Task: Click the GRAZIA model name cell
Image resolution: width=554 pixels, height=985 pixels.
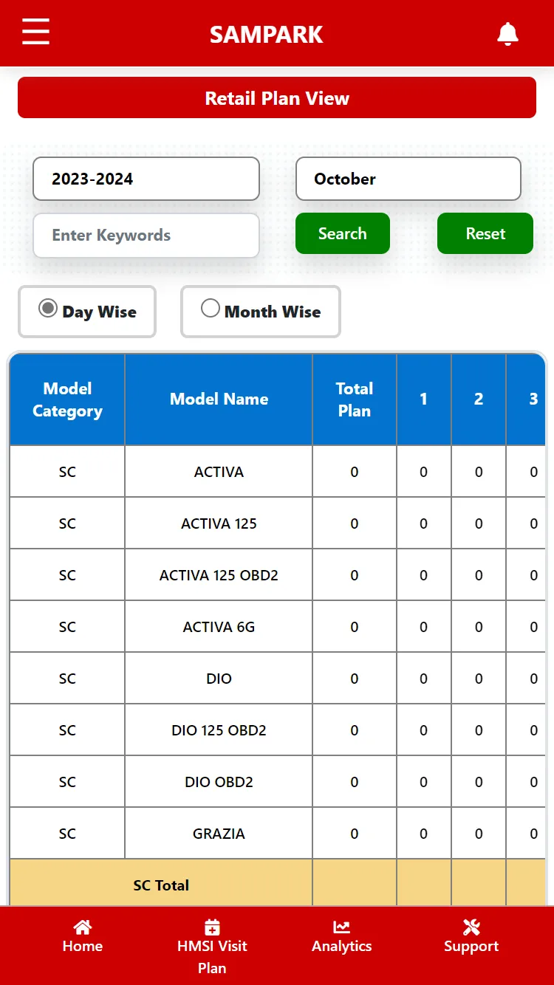Action: [219, 833]
